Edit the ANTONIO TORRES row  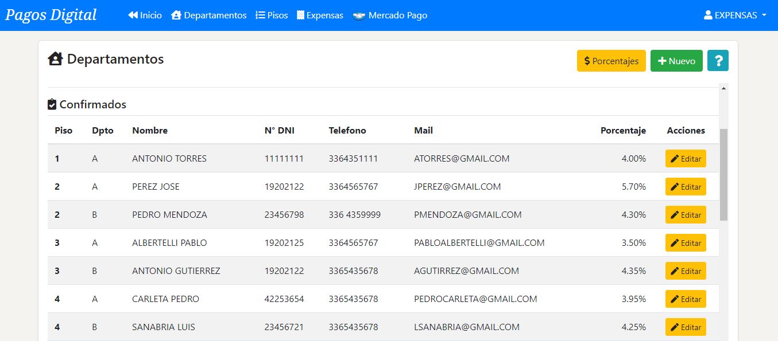click(x=686, y=159)
